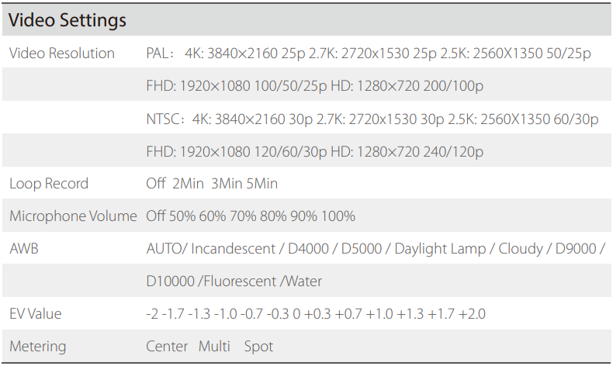Select 50% microphone volume

click(183, 216)
